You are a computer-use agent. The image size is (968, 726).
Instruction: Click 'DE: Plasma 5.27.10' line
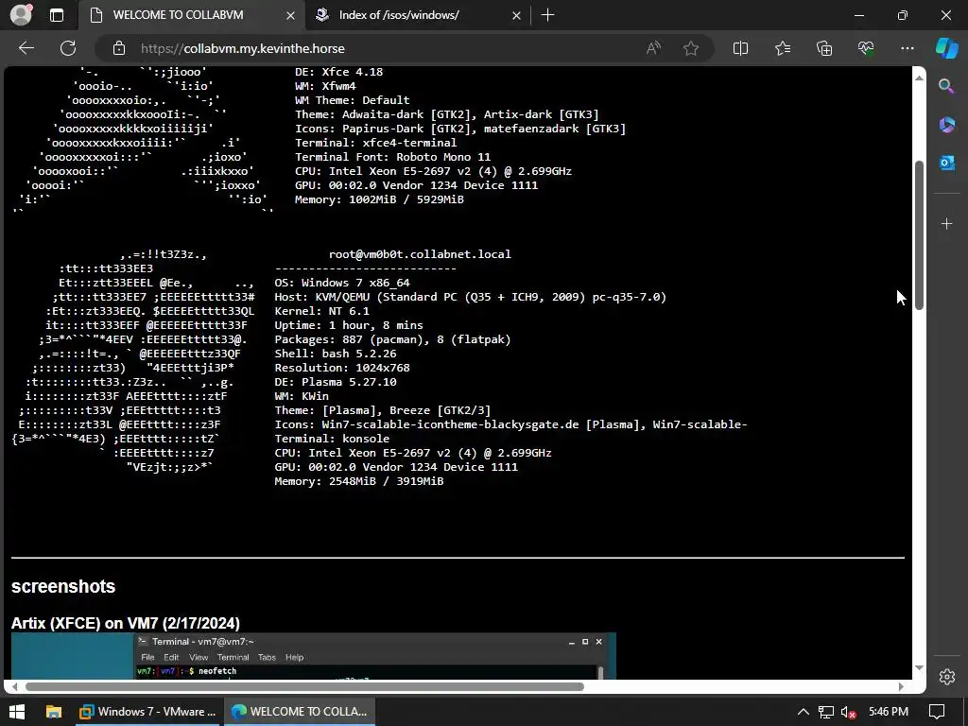pos(336,382)
